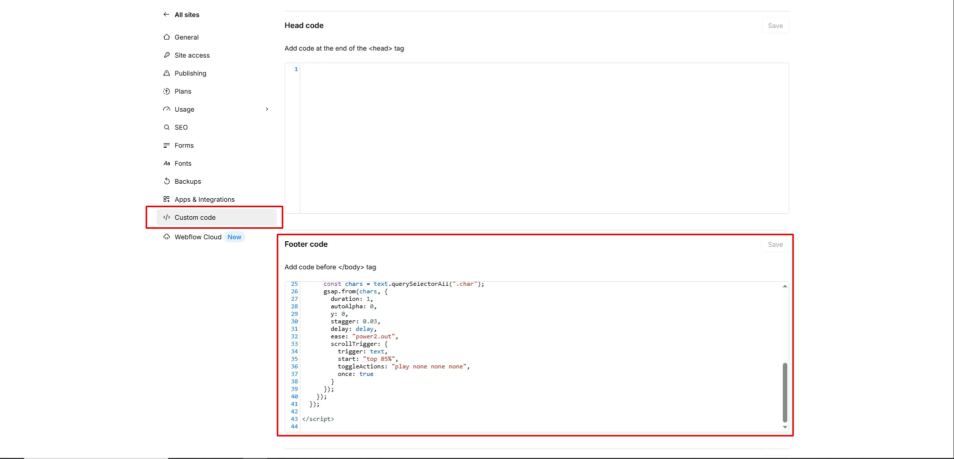The image size is (954, 459).
Task: Click the footer editor scroll-up arrow
Action: click(x=784, y=286)
